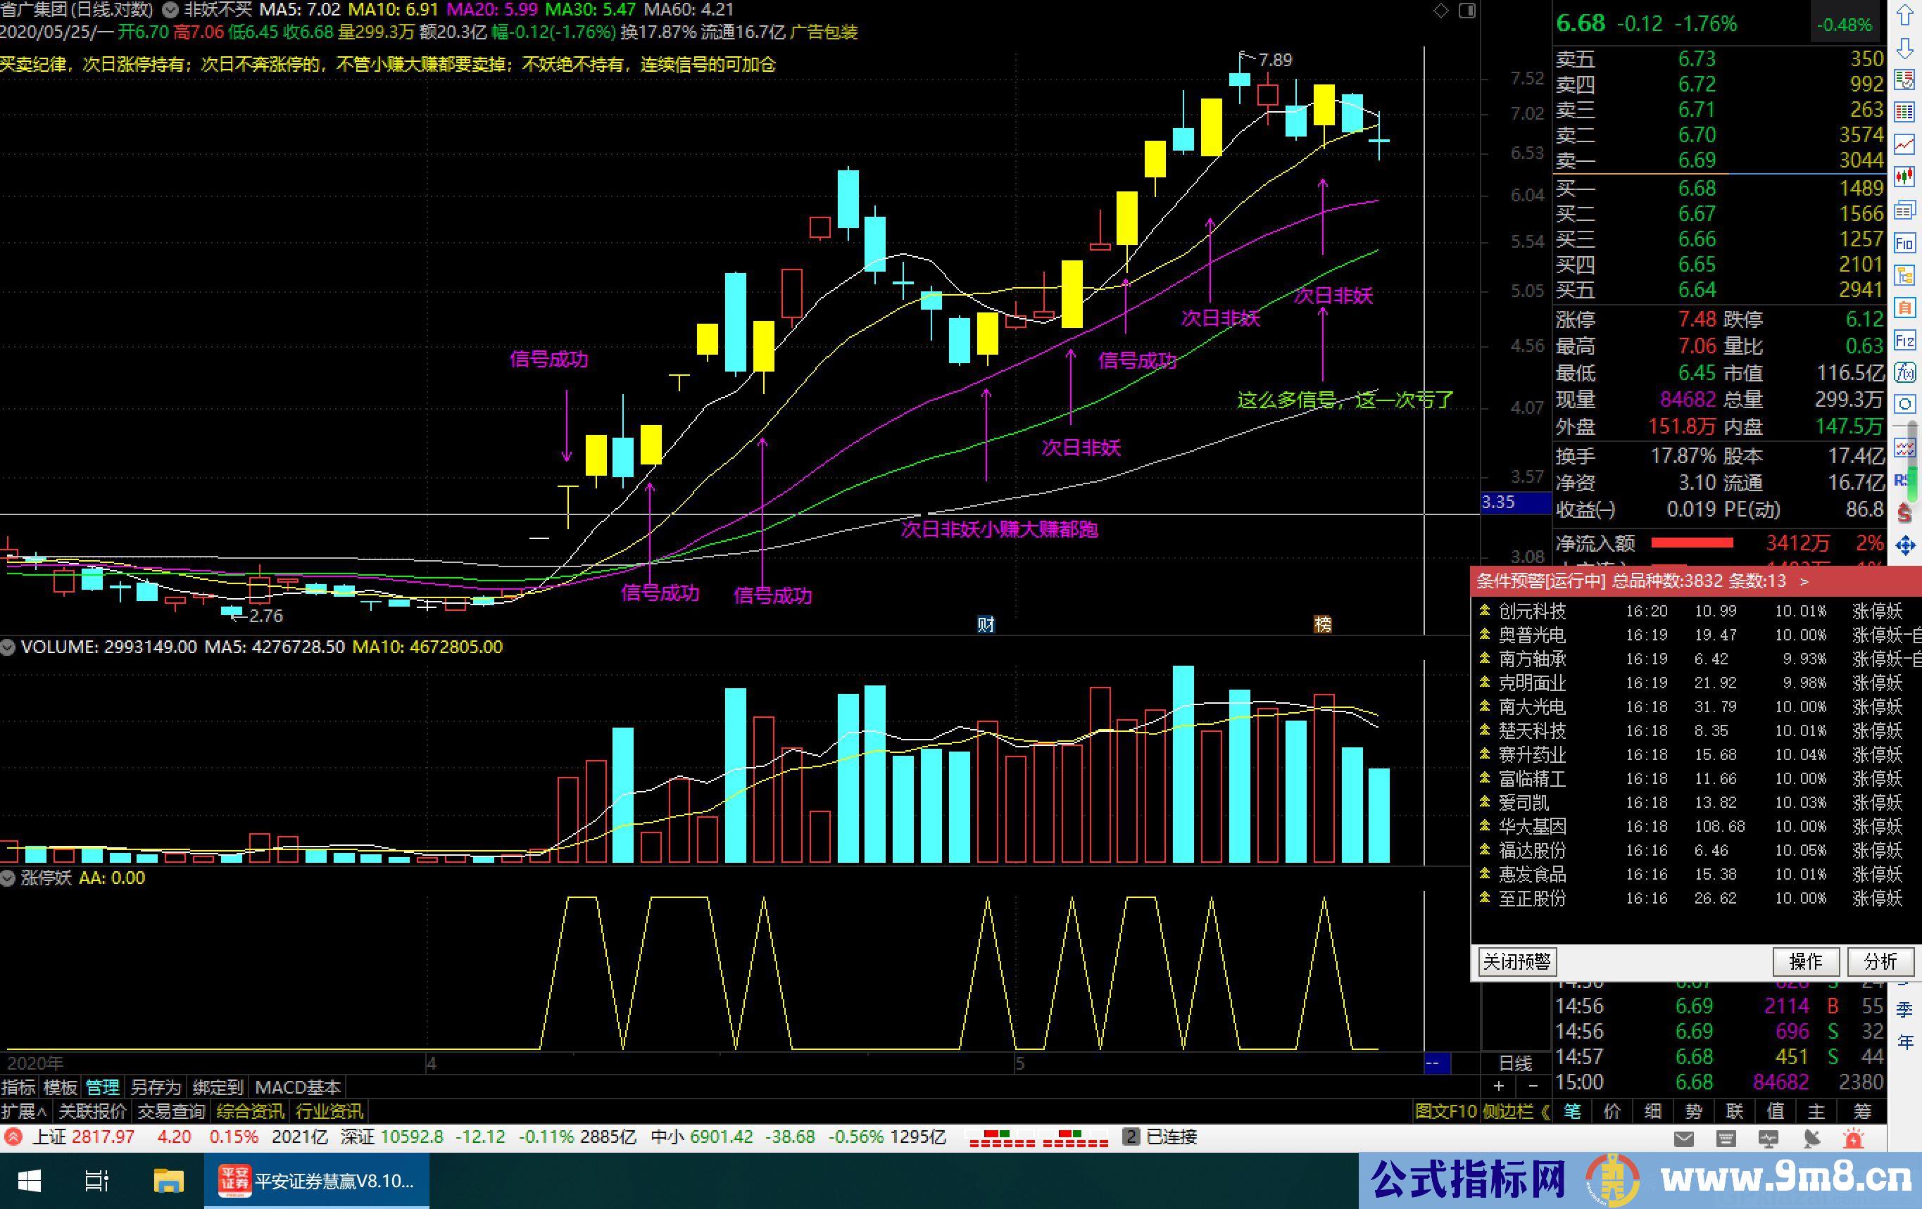Open the 涨停妖 indicator dropdown circle
Screen dimensions: 1922x1209
pos(8,878)
